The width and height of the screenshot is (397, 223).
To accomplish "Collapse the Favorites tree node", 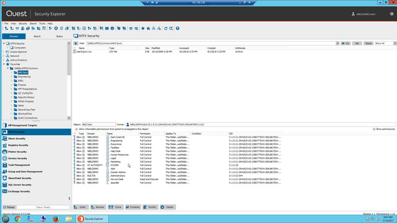I will point(4,64).
